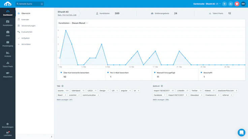Image resolution: width=248 pixels, height=139 pixels.
Task: Click the 'Indeed' source chip
Action: (209, 91)
